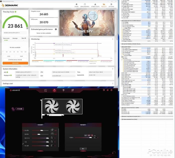175x158 pixels.
Task: Expand the Network Intel Ethernet Controller section
Action: (x=120, y=116)
